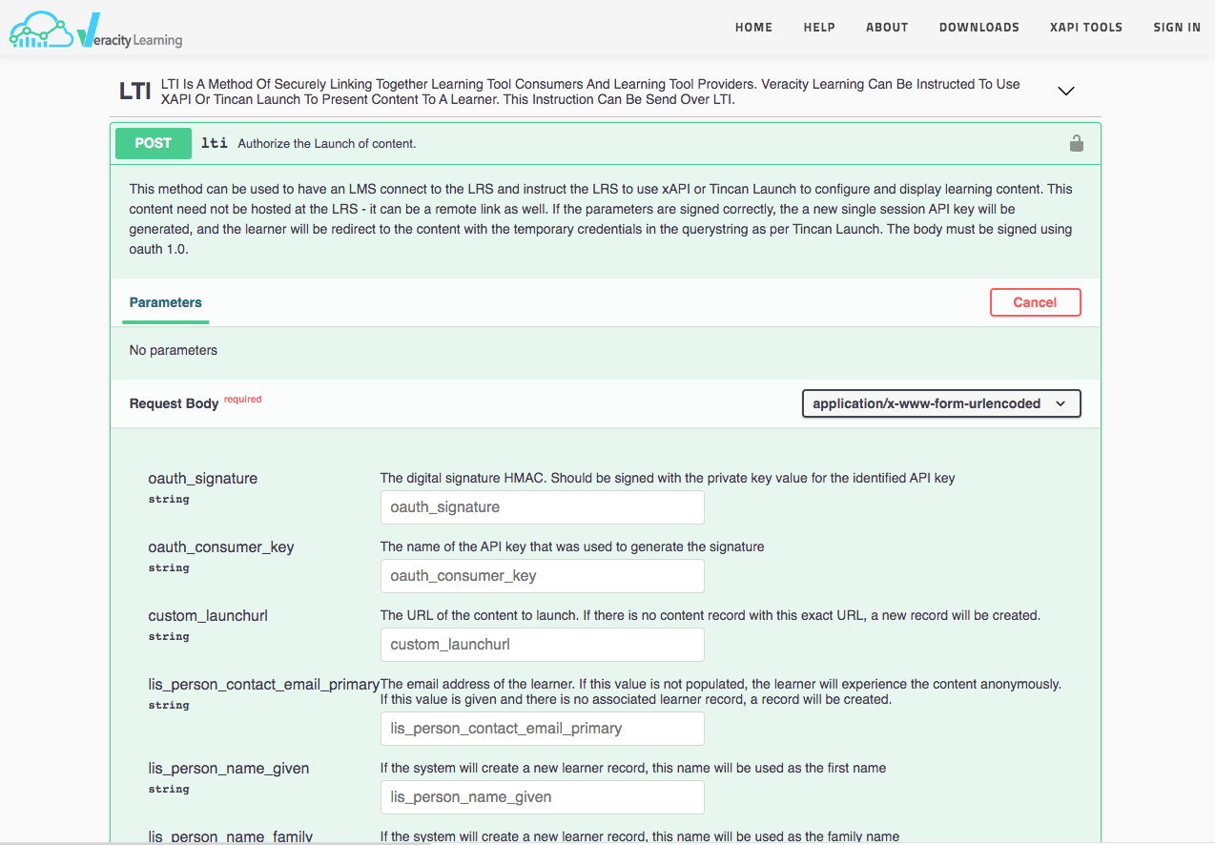The image size is (1215, 845).
Task: Select the Parameters tab
Action: (166, 302)
